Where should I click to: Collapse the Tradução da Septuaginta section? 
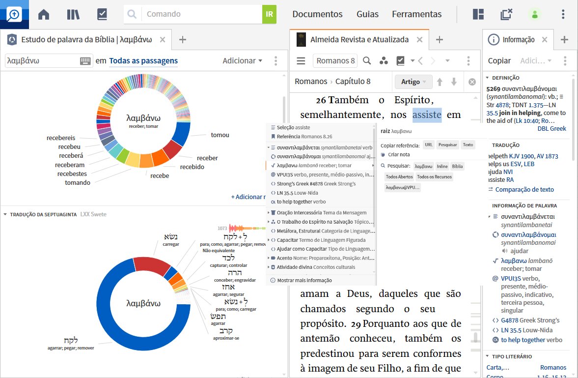coord(5,214)
